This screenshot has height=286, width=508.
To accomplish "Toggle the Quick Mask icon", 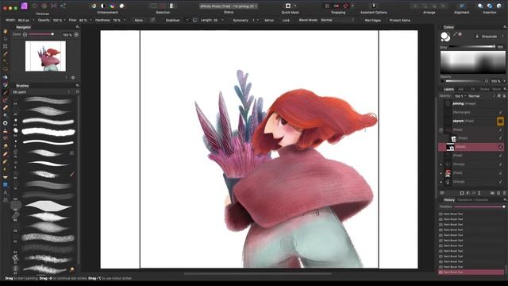I will (x=287, y=6).
